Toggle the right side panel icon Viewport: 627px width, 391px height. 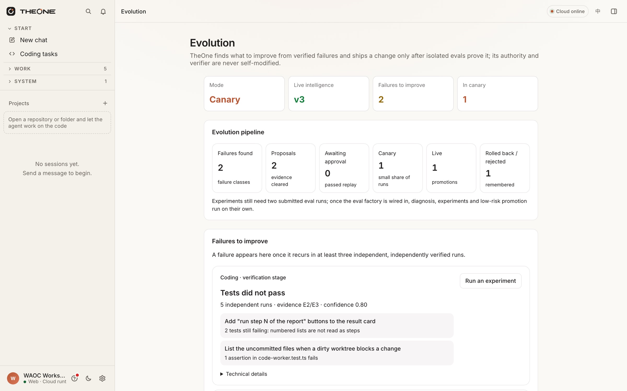[x=614, y=11]
